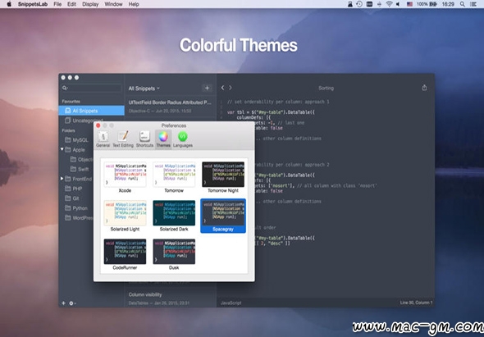
Task: Close the Preferences window
Action: click(98, 125)
